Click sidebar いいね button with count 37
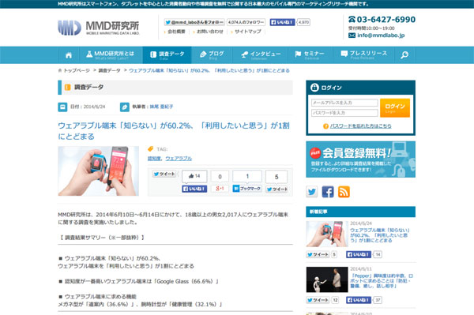 [x=359, y=300]
